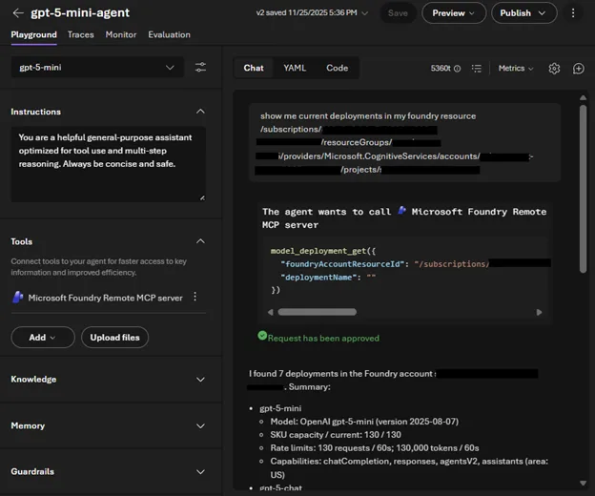Screen dimensions: 595x496
Task: Open the gpt-5-mini model dropdown
Action: click(97, 68)
